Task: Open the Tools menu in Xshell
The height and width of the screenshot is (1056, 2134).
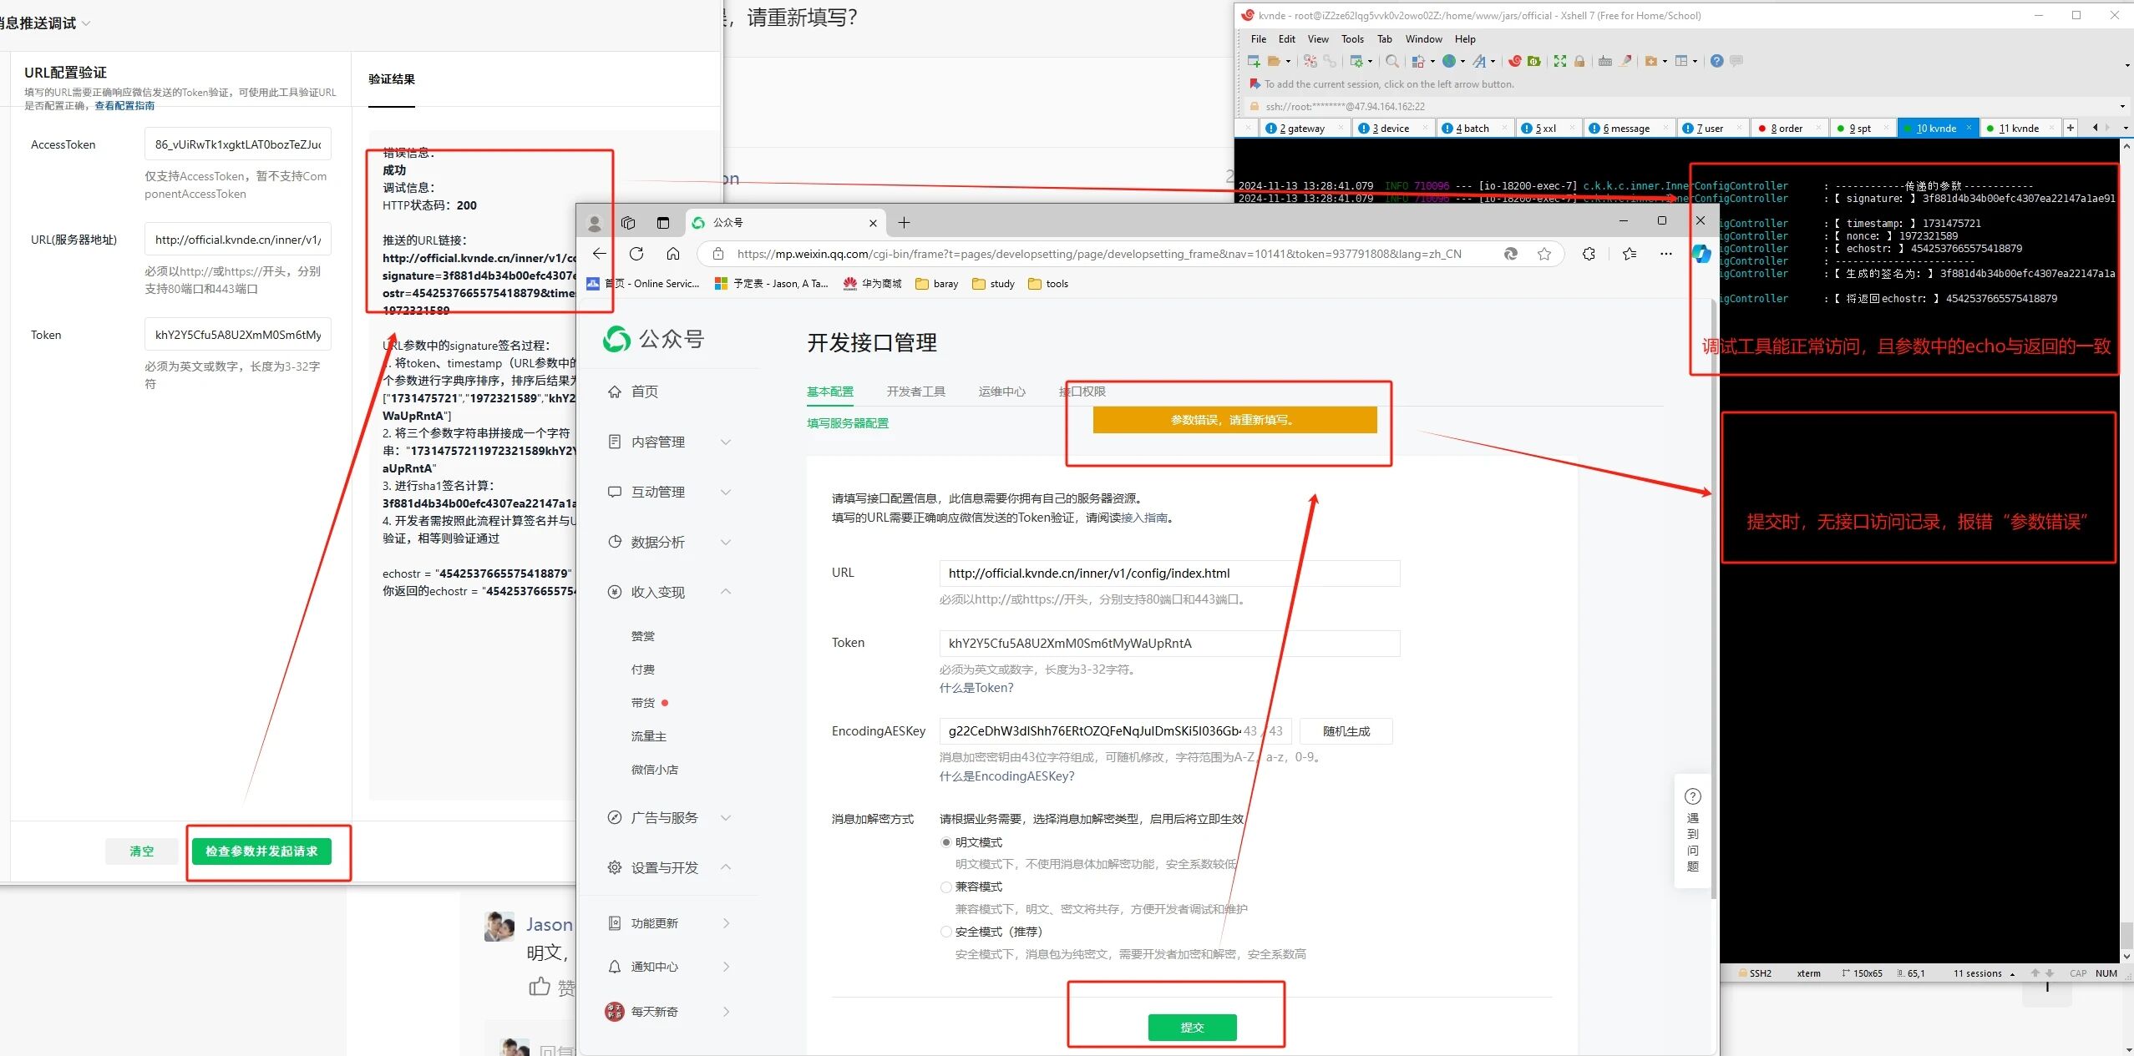Action: pos(1351,39)
